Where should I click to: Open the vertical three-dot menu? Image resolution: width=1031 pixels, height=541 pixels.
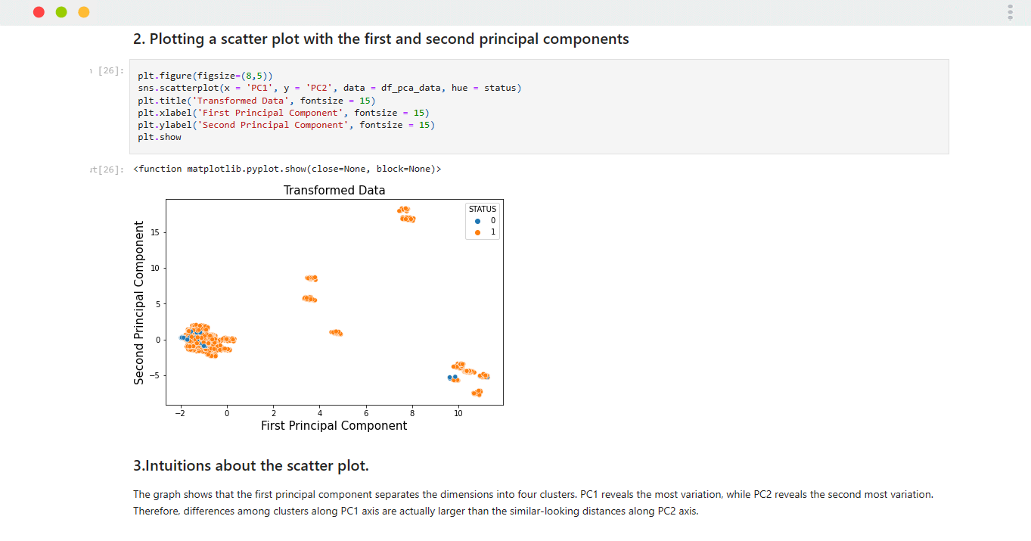1010,12
